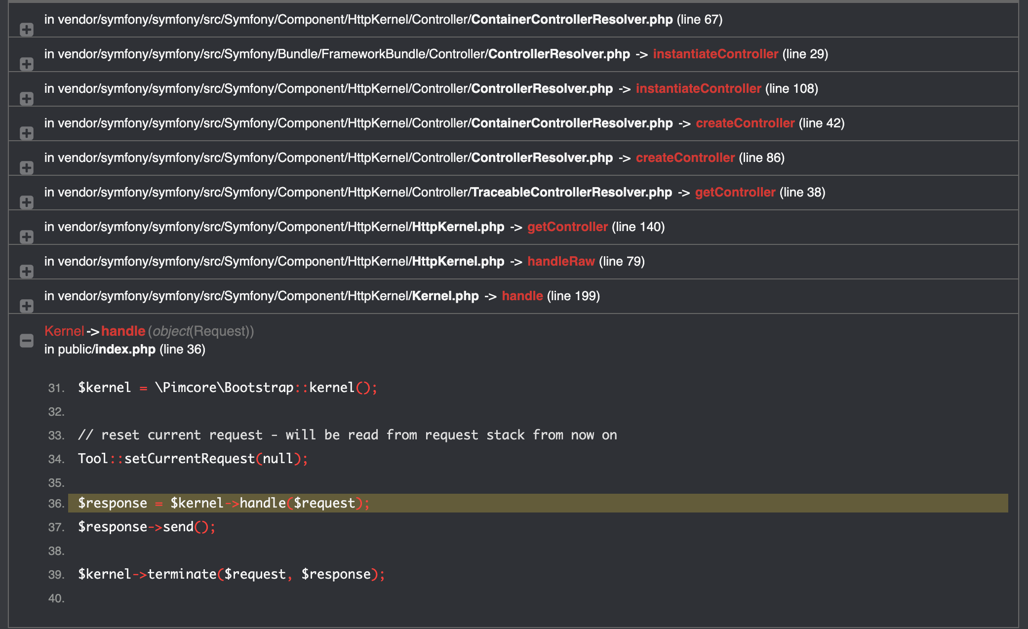Click the handle link next to Kernel.php
Image resolution: width=1028 pixels, height=629 pixels.
522,296
